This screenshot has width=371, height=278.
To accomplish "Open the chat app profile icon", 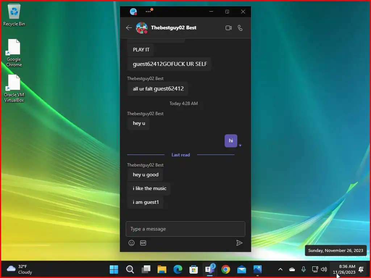I will tap(133, 12).
